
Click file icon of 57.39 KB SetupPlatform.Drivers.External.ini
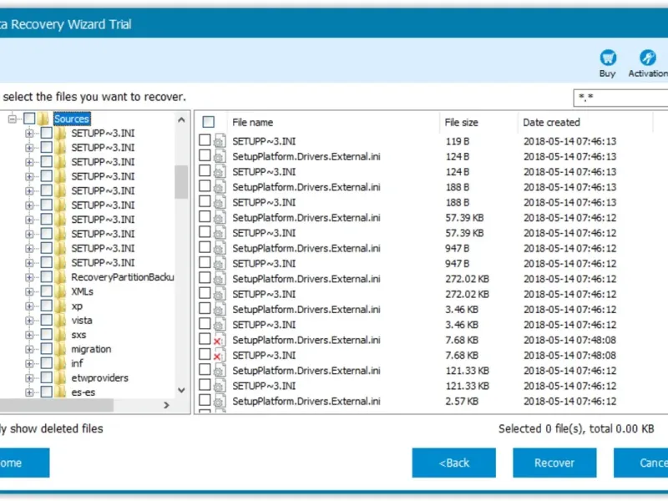click(x=220, y=218)
